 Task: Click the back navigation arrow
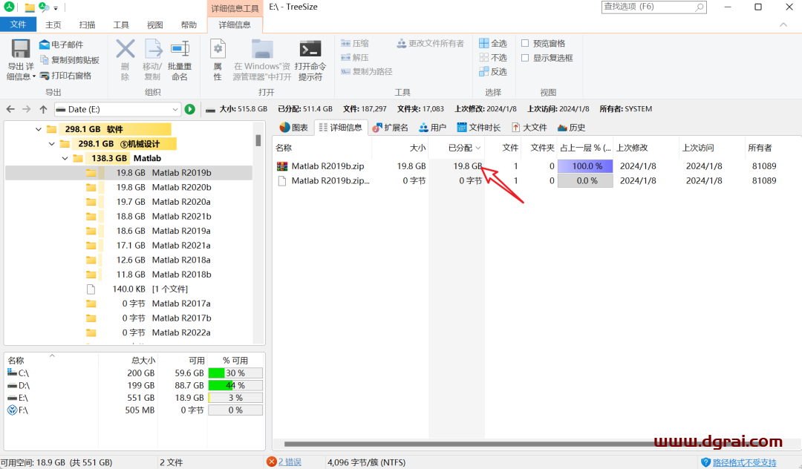(10, 109)
